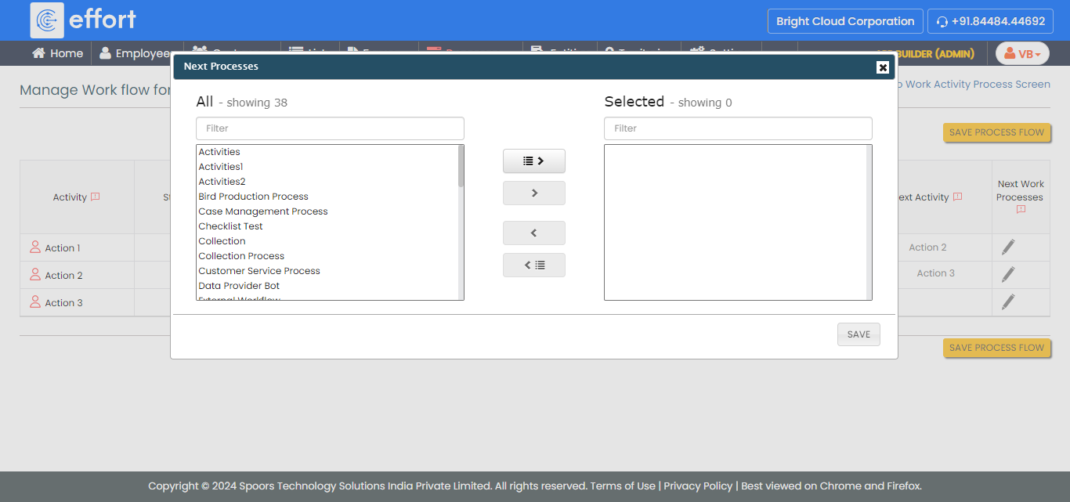
Task: Open the VB user profile dropdown
Action: 1021,54
